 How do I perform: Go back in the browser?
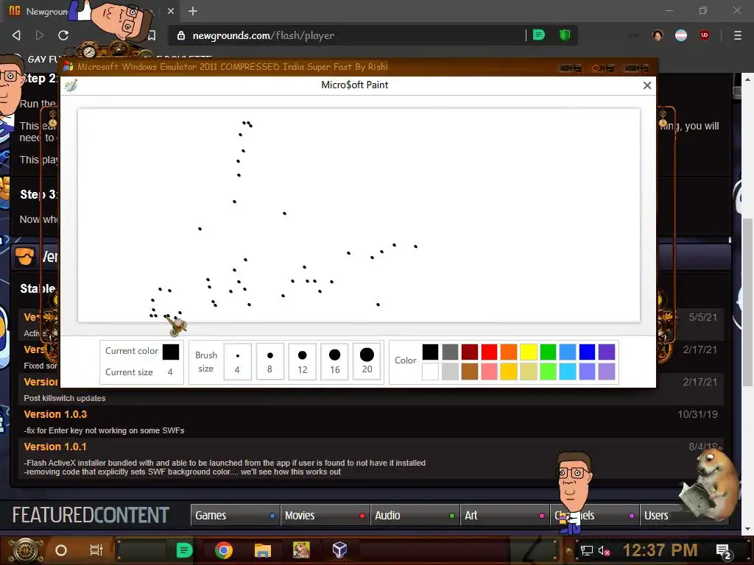pos(16,35)
